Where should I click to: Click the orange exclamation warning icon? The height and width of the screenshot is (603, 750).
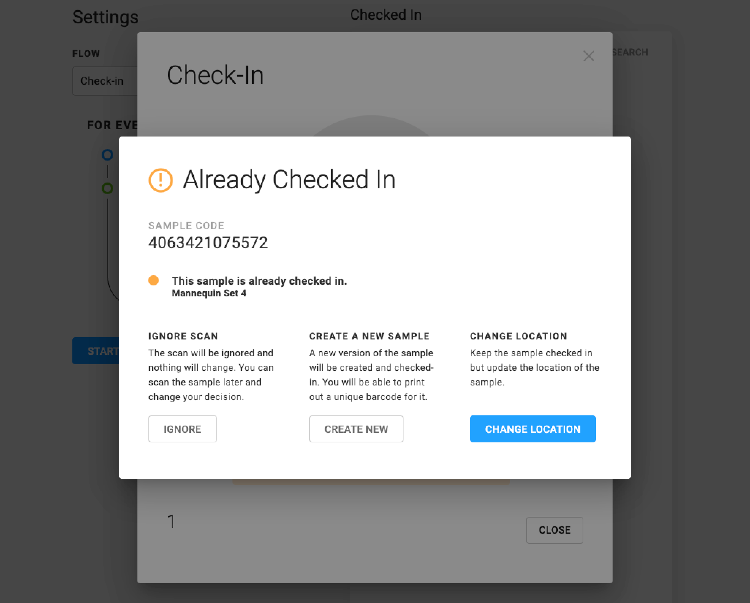[160, 180]
